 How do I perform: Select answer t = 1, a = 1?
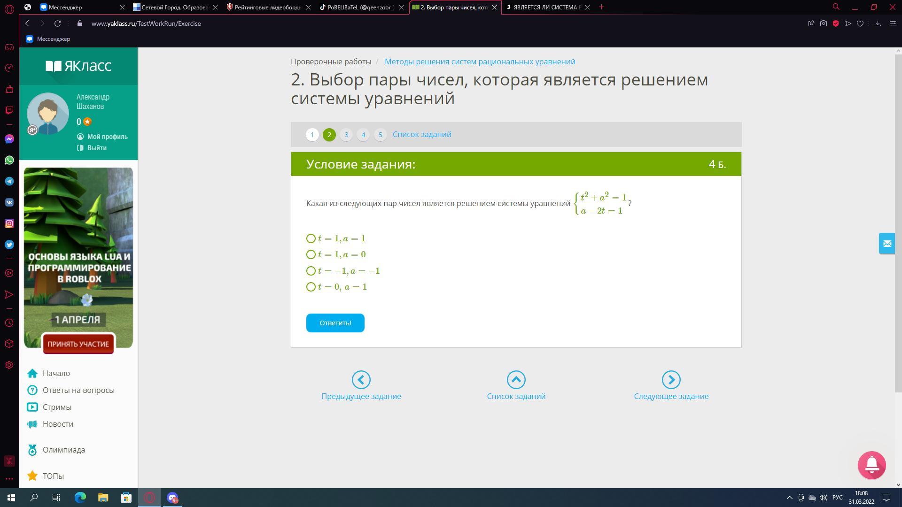click(311, 238)
